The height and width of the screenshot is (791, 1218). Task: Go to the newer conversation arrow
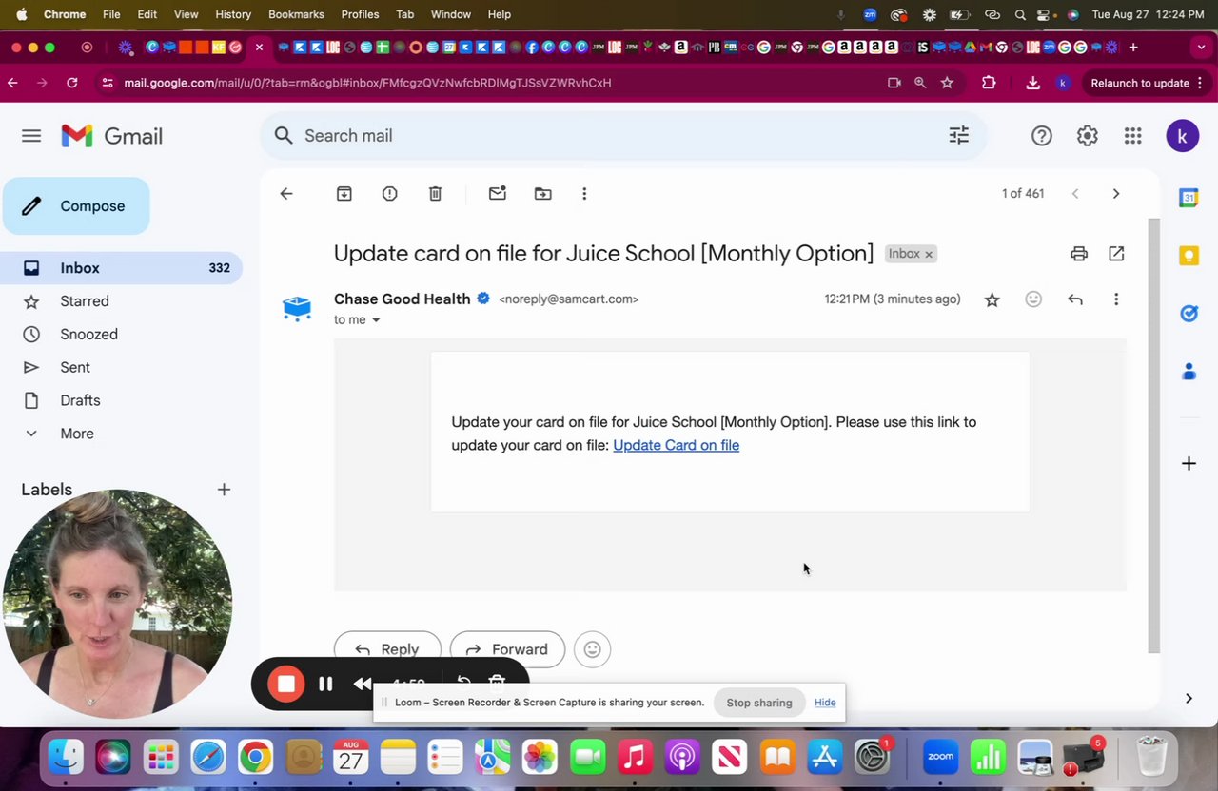1075,194
